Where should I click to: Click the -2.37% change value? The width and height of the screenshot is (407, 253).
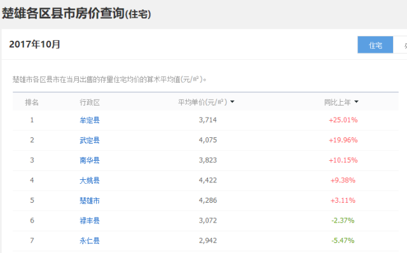coord(343,221)
